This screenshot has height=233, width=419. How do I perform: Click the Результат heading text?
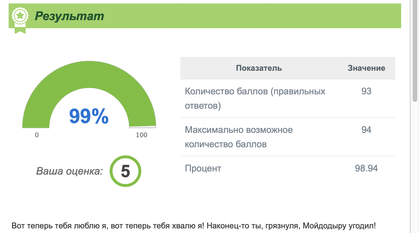(x=69, y=16)
